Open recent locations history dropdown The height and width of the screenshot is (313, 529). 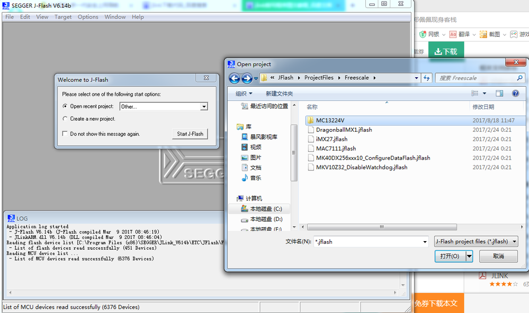point(256,78)
